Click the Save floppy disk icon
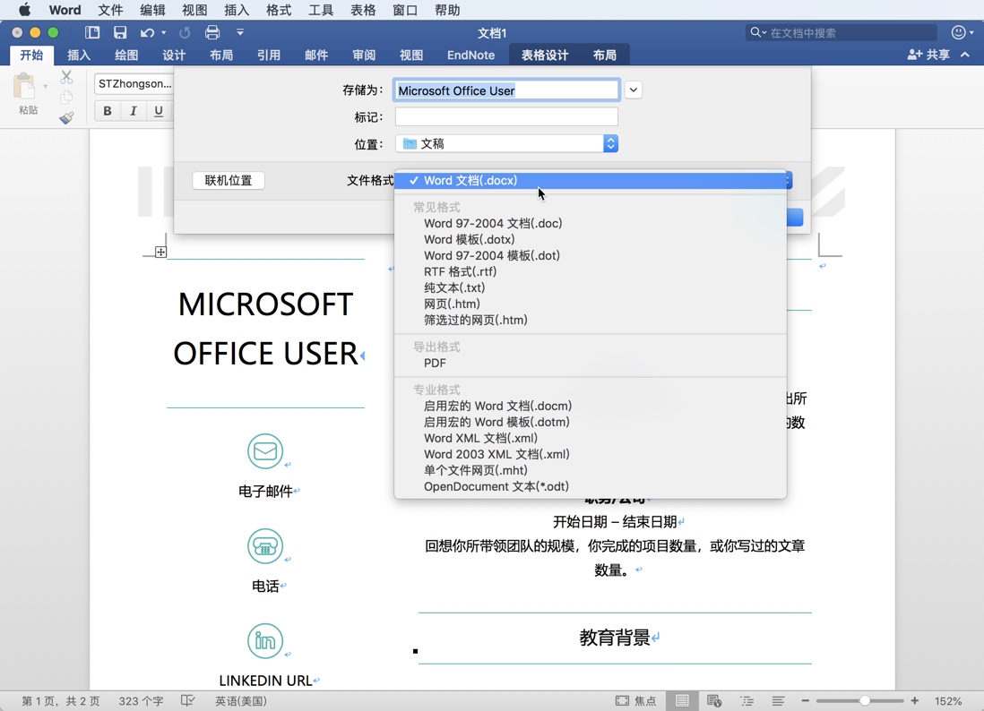The height and width of the screenshot is (711, 984). tap(120, 32)
